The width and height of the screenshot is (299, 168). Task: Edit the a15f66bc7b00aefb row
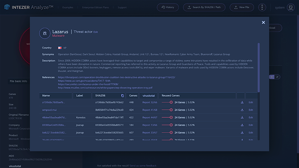[251, 102]
